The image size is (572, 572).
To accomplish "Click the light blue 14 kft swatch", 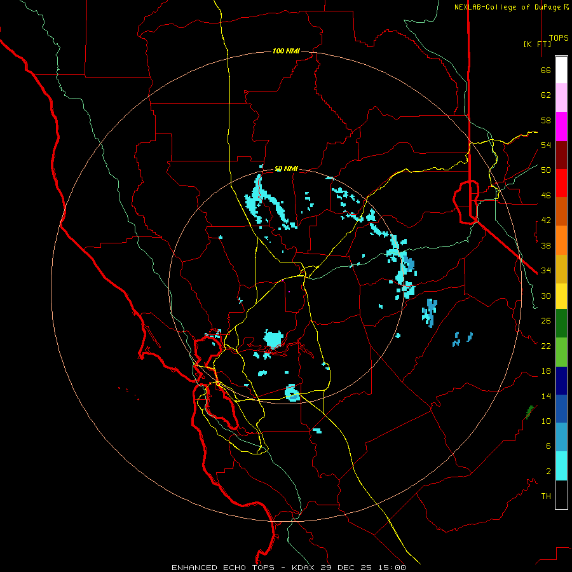I will tap(561, 437).
